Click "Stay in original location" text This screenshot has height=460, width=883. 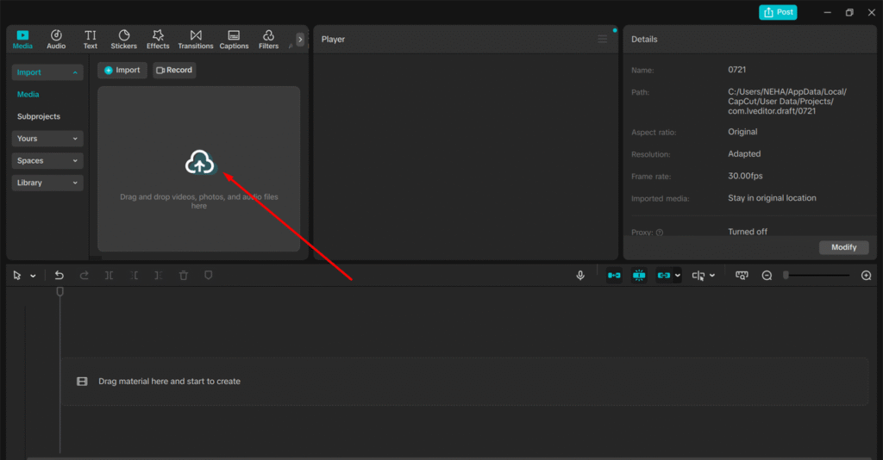tap(772, 198)
